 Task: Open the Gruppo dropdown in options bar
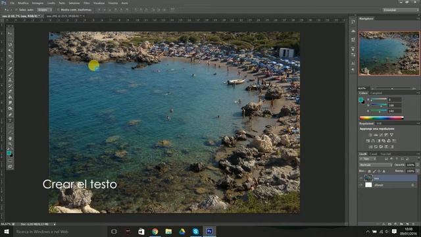tap(44, 10)
